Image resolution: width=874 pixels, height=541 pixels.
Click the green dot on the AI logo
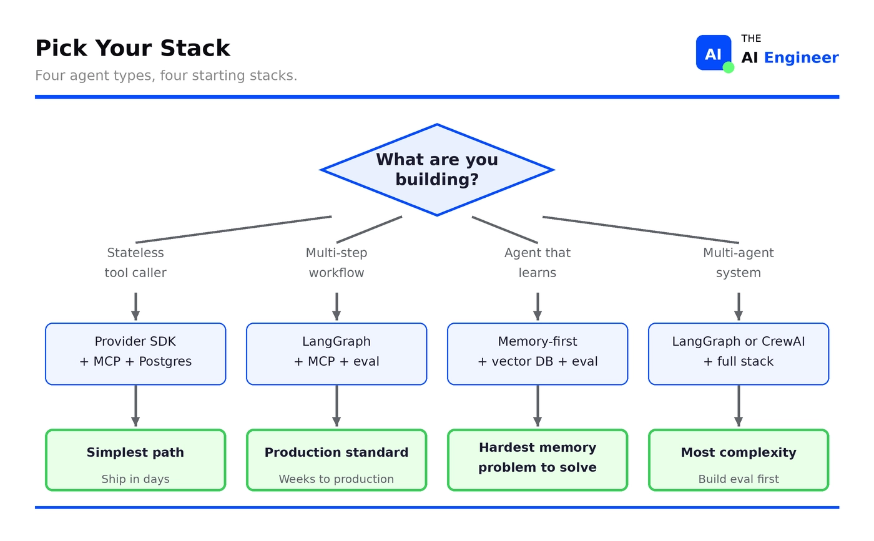[x=728, y=67]
